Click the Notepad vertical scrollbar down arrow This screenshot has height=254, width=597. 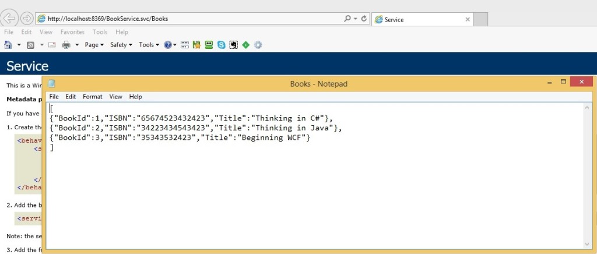coord(587,244)
